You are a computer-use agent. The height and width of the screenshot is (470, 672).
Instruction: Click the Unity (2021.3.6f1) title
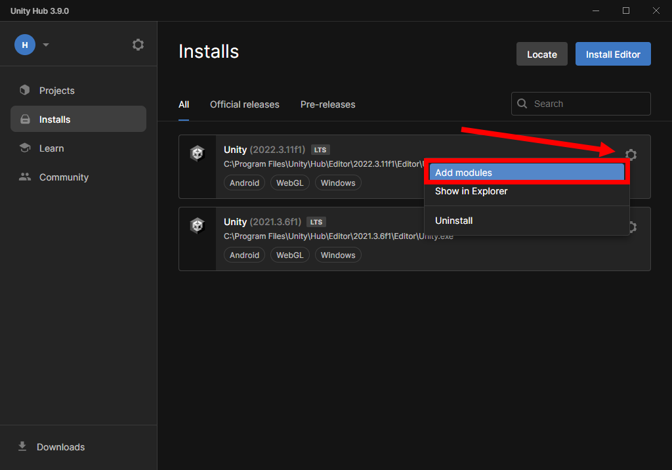click(262, 222)
